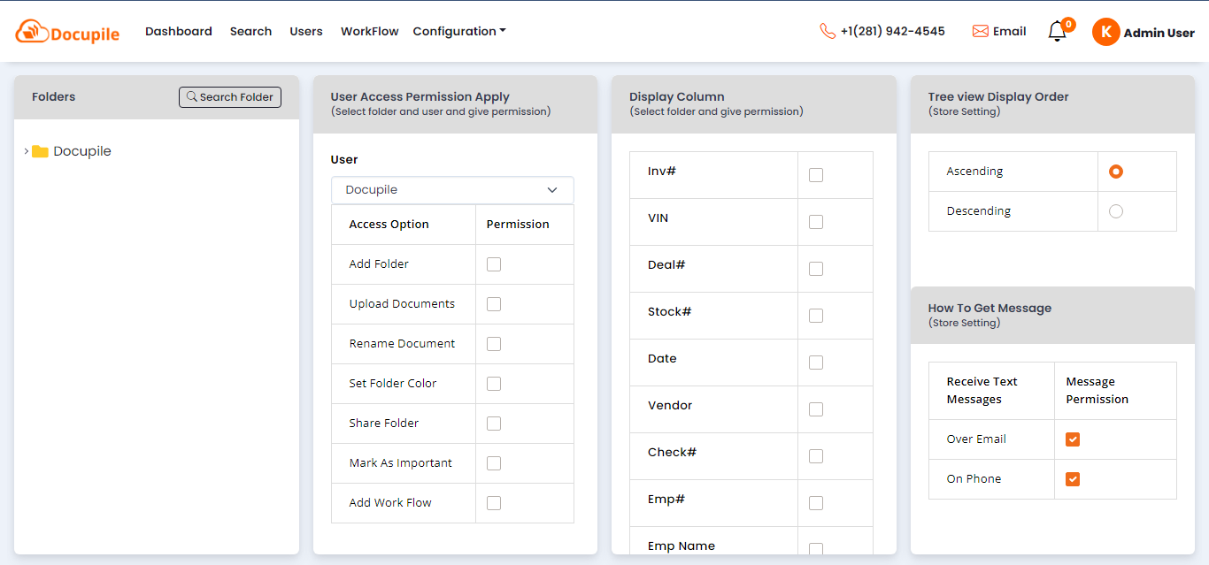The image size is (1209, 565).
Task: Click the Email envelope icon
Action: pyautogui.click(x=980, y=31)
